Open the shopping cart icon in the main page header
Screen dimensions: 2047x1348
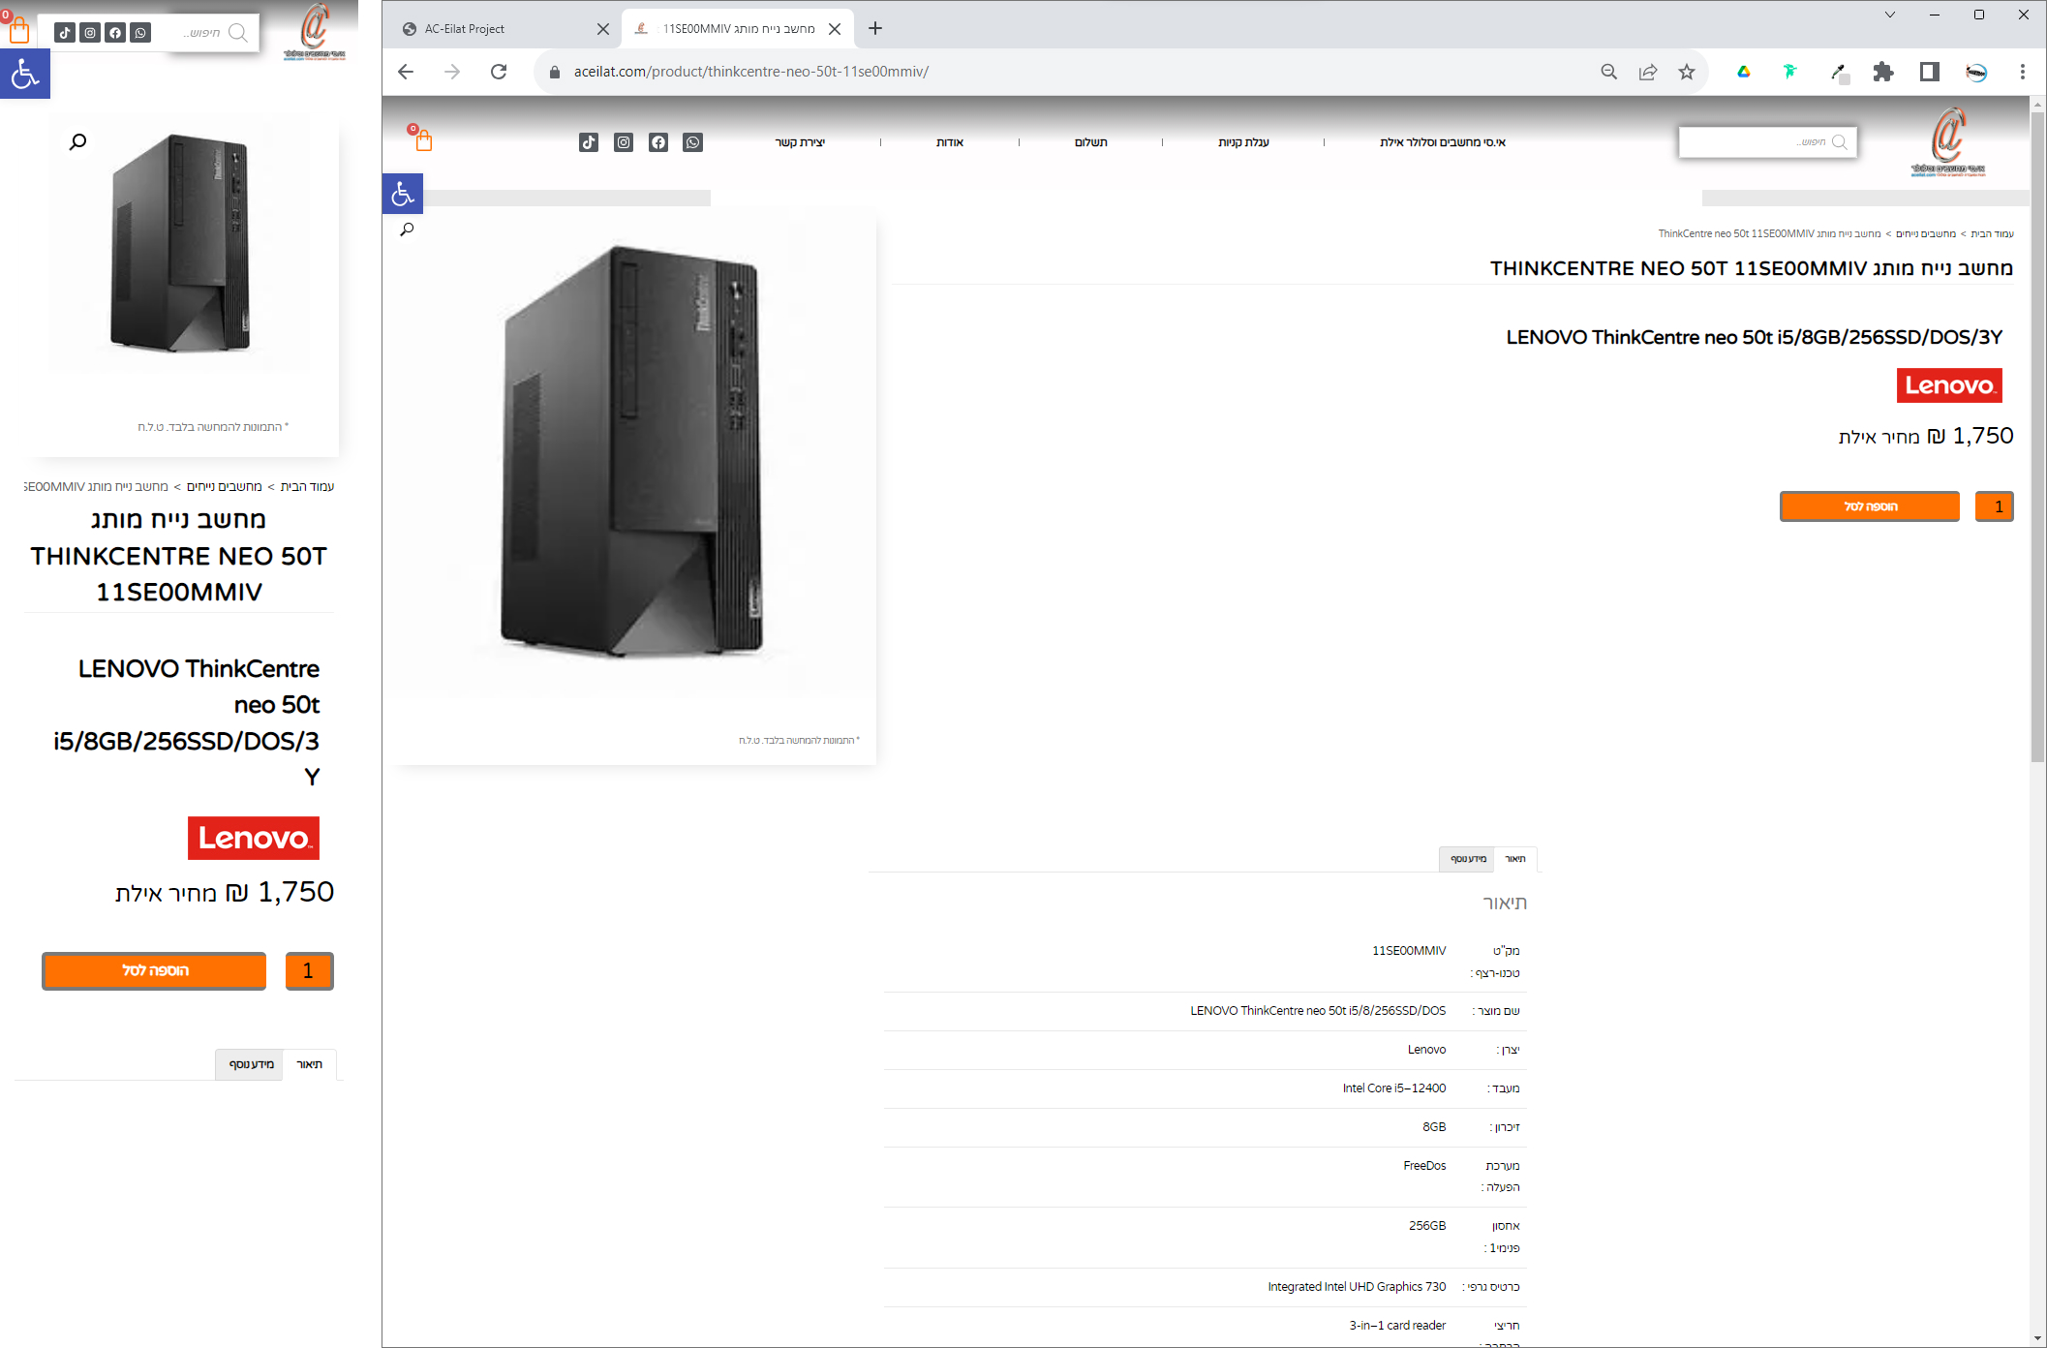point(422,139)
